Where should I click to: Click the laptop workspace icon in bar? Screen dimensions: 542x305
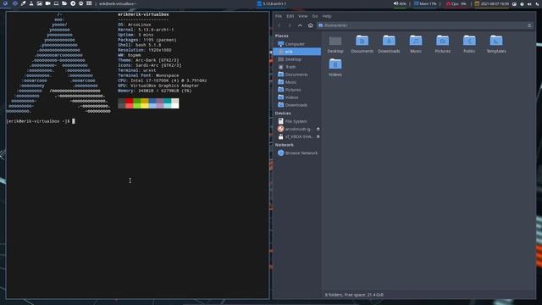[56, 3]
